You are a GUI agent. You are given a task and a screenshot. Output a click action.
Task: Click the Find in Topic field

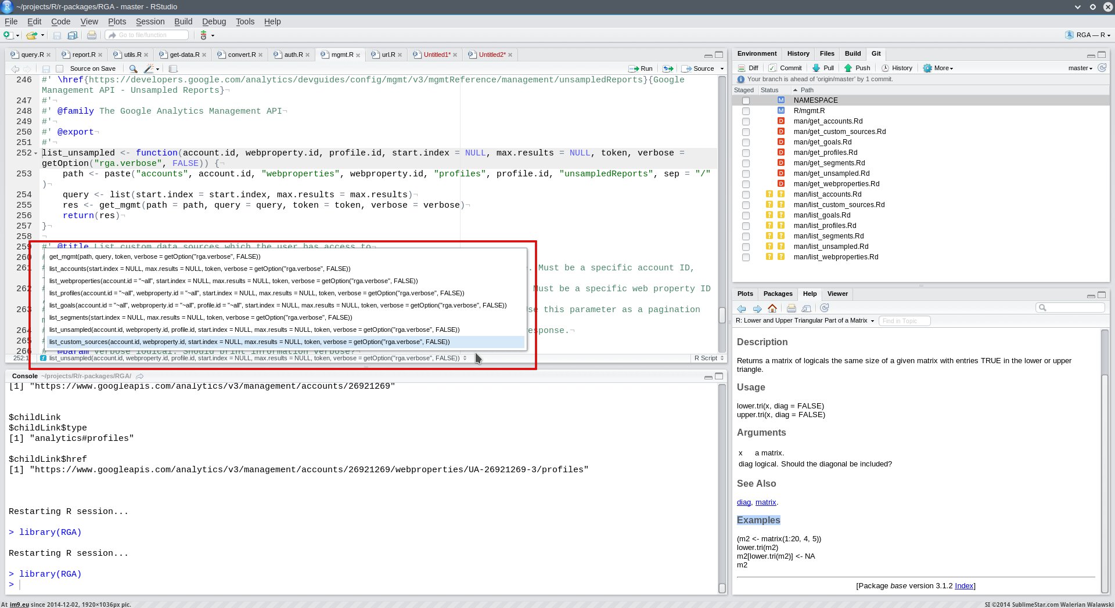(904, 321)
